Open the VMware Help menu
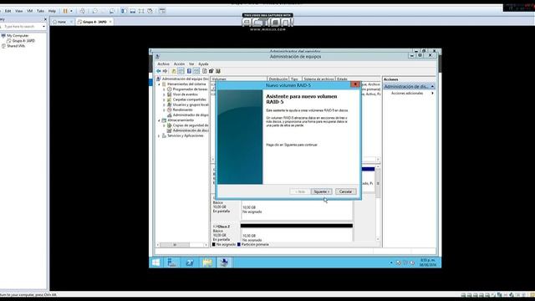 point(52,11)
